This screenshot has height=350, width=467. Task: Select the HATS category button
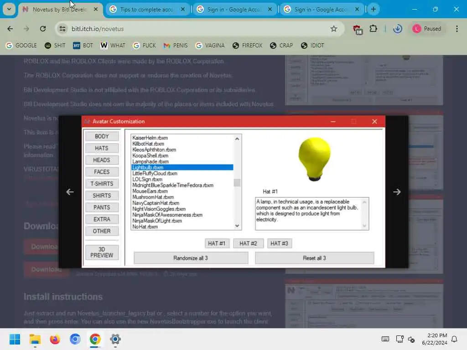coord(102,148)
